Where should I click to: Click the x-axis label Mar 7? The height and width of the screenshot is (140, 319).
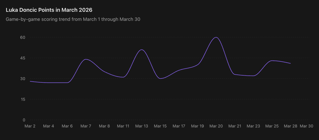click(x=86, y=126)
